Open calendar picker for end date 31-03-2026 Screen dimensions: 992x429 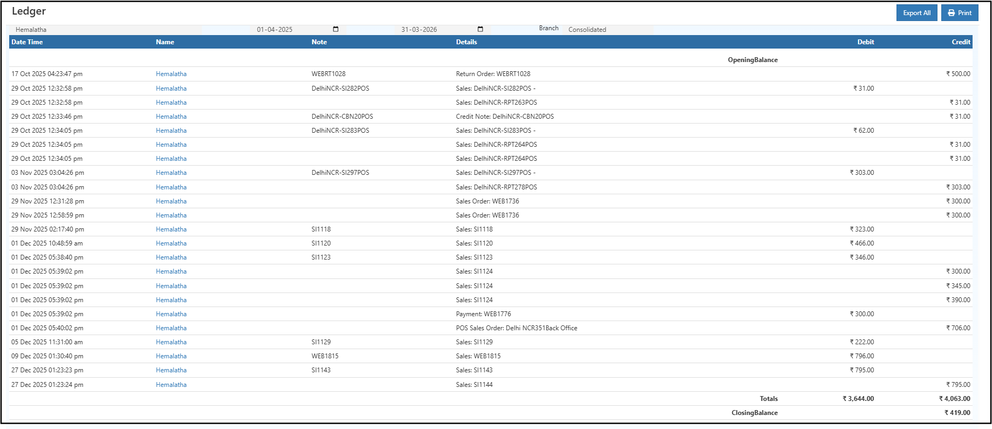click(480, 29)
